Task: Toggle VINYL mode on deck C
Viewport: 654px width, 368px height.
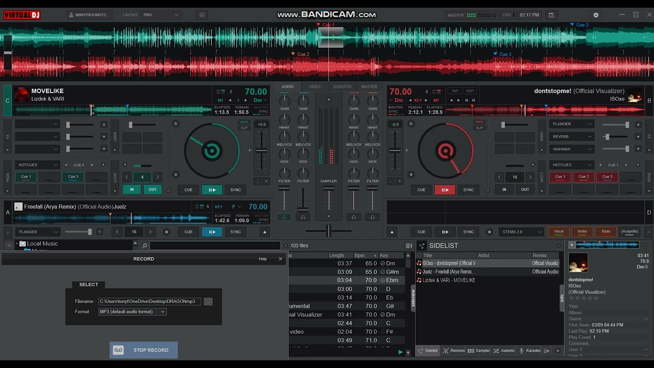Action: 244,122
